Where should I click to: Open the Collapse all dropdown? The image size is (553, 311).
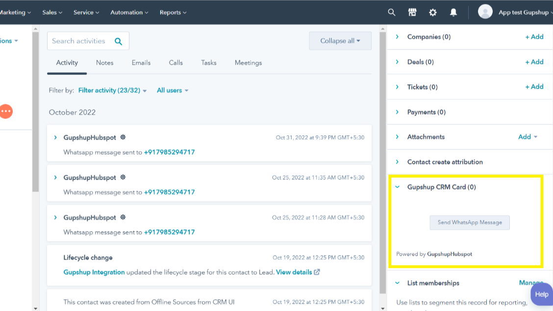click(340, 41)
